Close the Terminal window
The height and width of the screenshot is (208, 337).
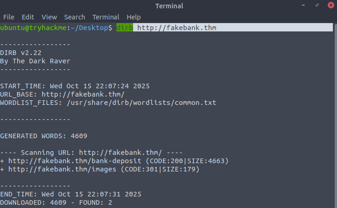pyautogui.click(x=330, y=6)
